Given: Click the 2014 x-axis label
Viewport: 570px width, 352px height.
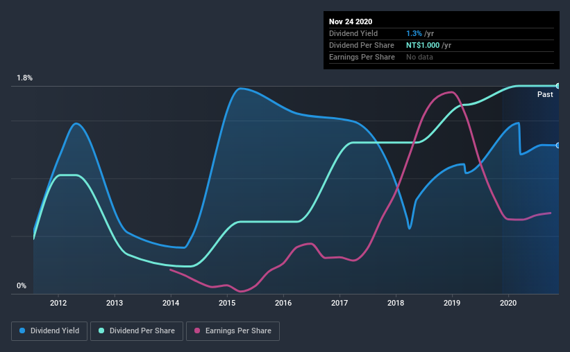Looking at the screenshot, I should (171, 303).
